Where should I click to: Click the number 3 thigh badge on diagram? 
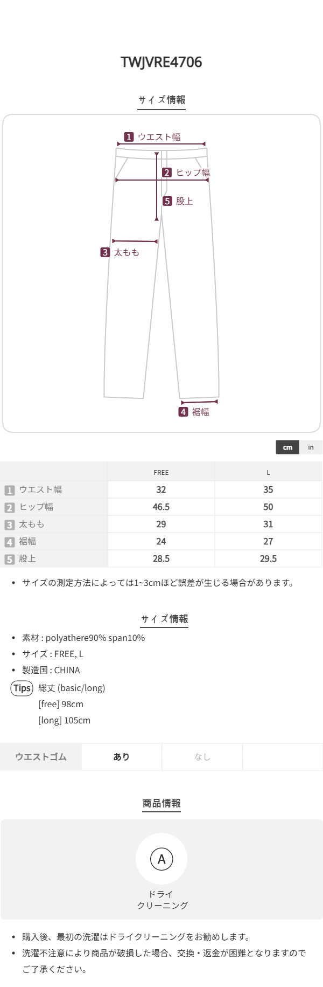pos(105,252)
